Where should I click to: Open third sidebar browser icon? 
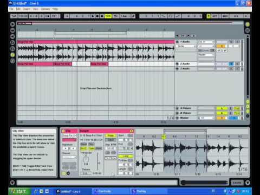pos(12,36)
